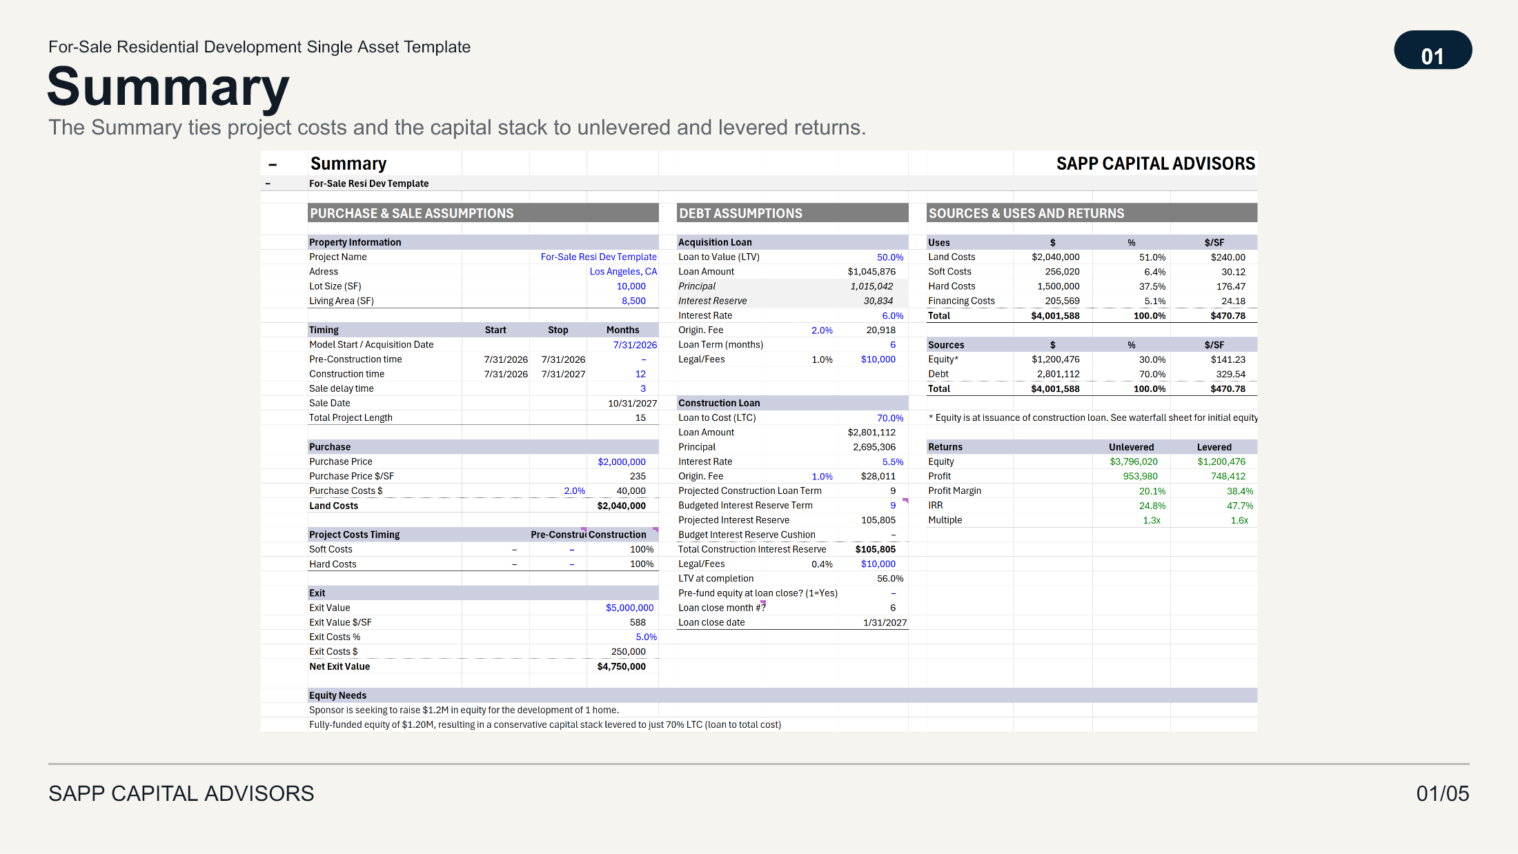Select Levered IRR 47.7%

coord(1239,505)
